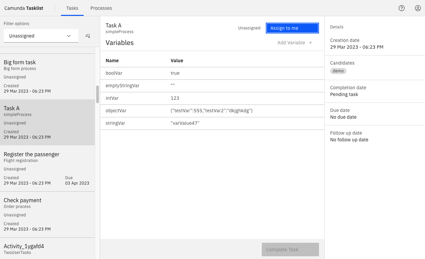Viewport: 425px width, 259px height.
Task: Click the objectVar variable row
Action: click(212, 111)
